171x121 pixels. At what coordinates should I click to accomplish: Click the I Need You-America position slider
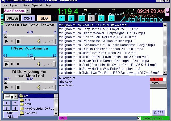point(32,59)
